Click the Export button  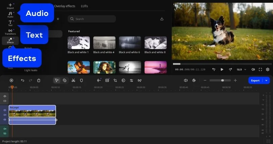coord(255,80)
